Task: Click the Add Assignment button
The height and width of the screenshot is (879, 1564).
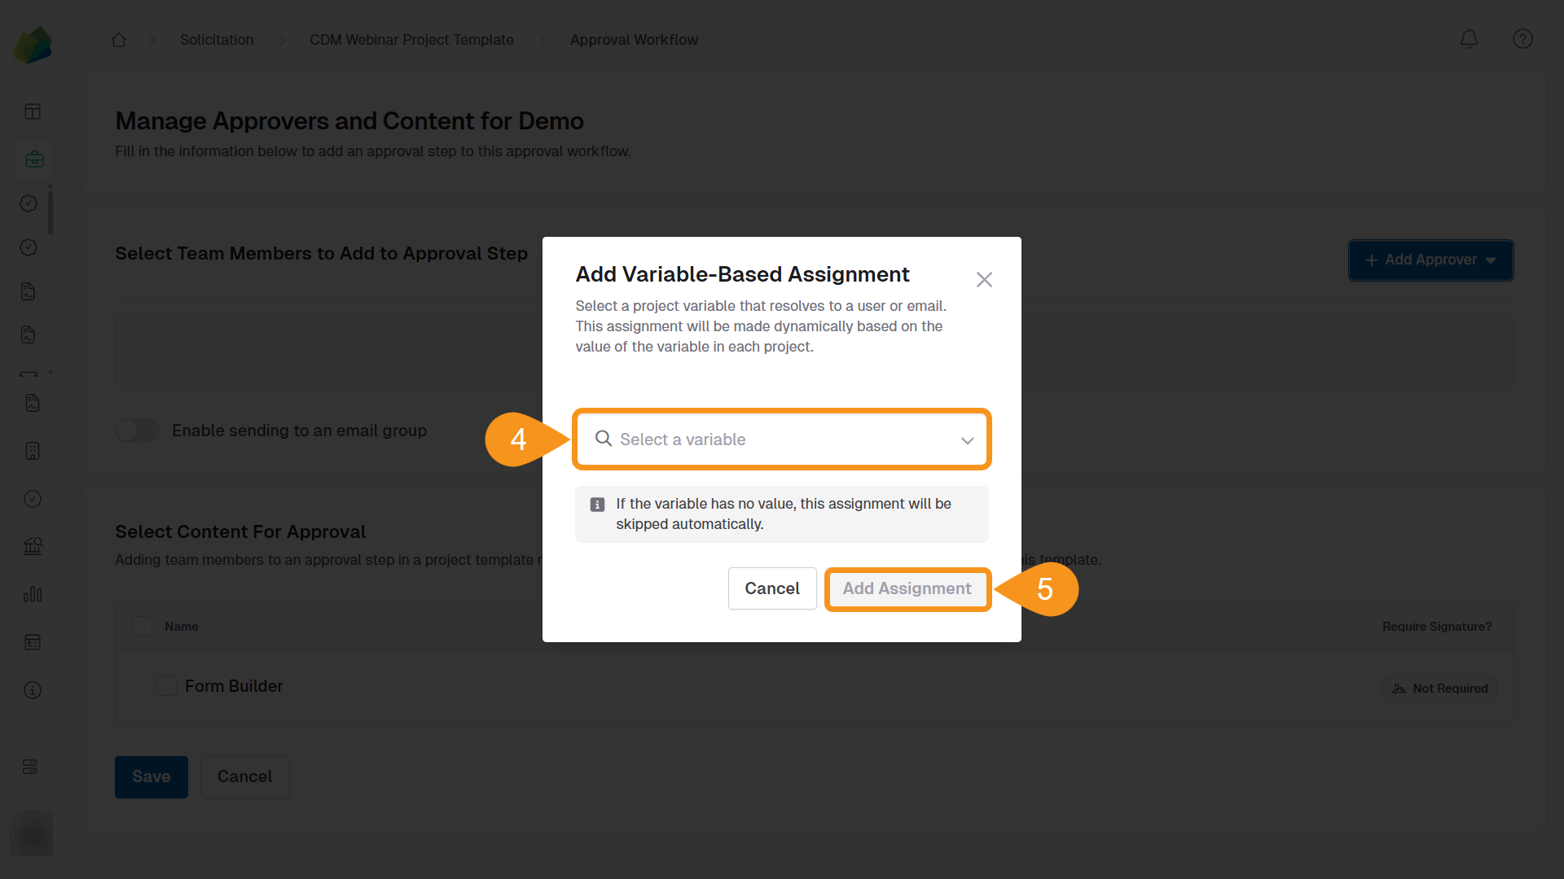Action: coord(907,588)
